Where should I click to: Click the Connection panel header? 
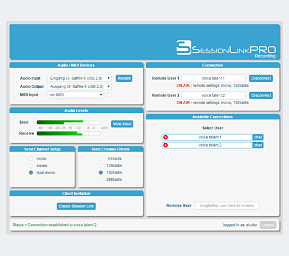pyautogui.click(x=213, y=65)
